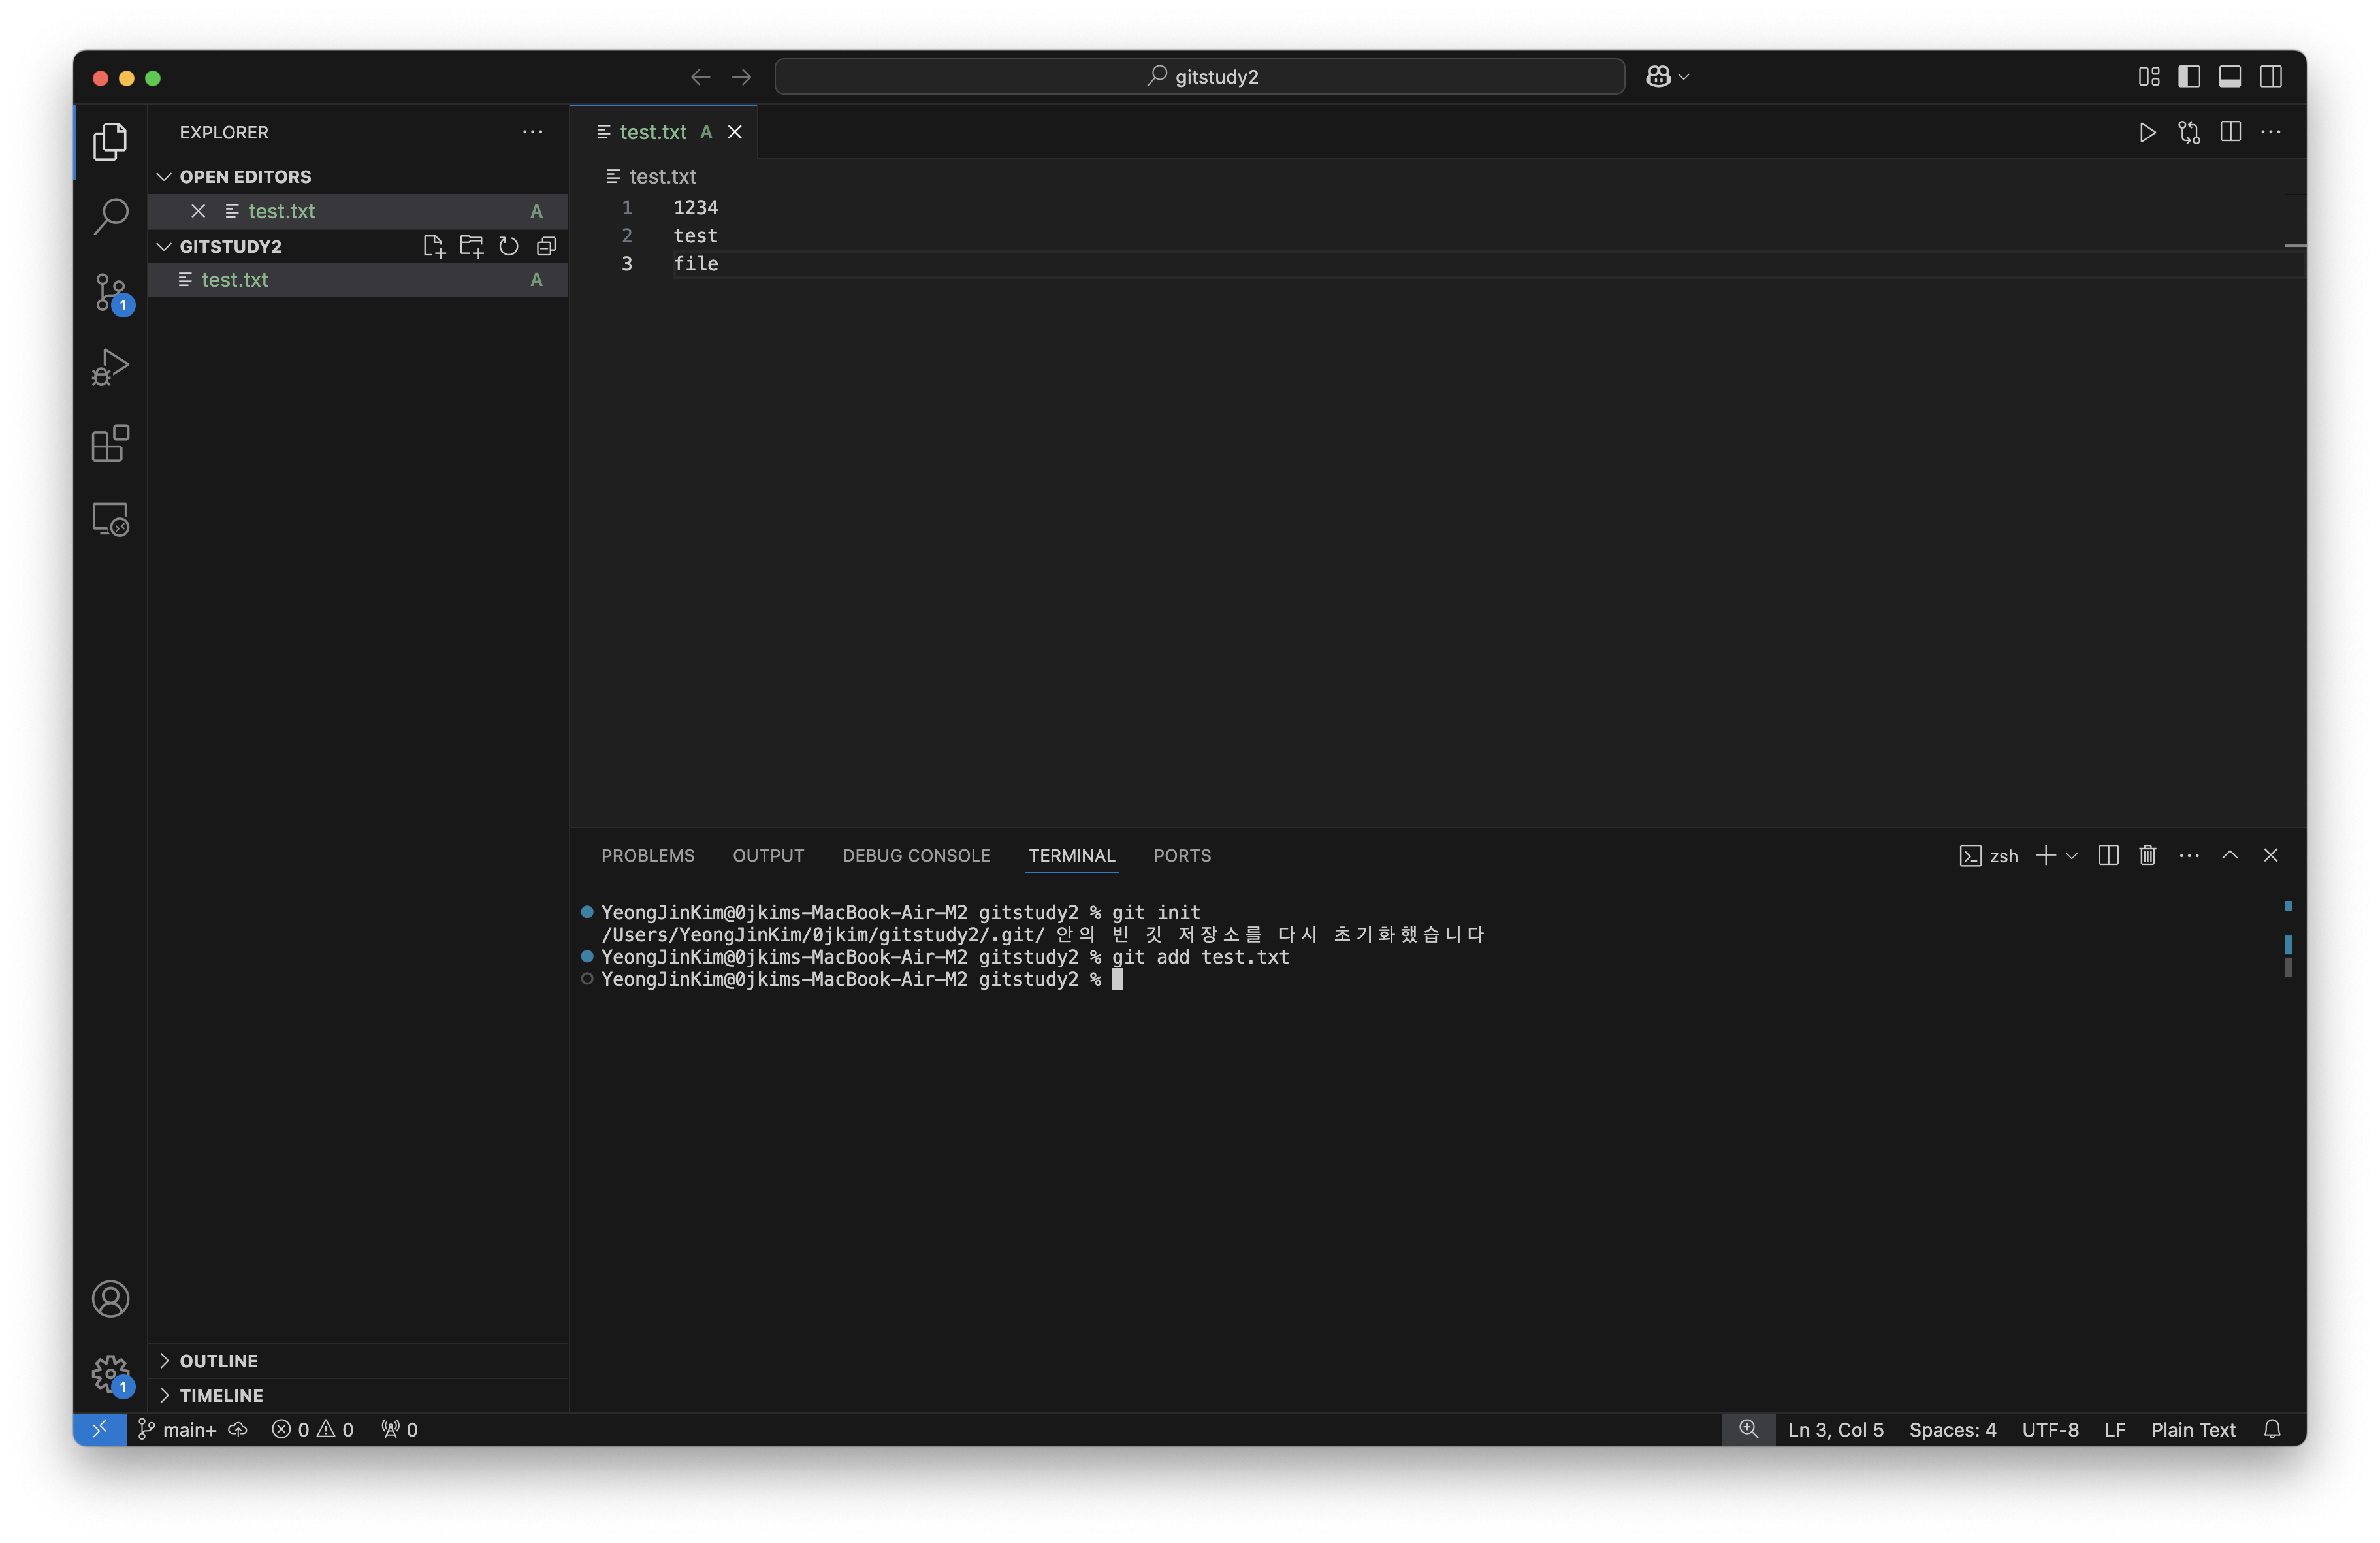Click the gitstudy2 command center search
The height and width of the screenshot is (1543, 2380).
[1199, 77]
